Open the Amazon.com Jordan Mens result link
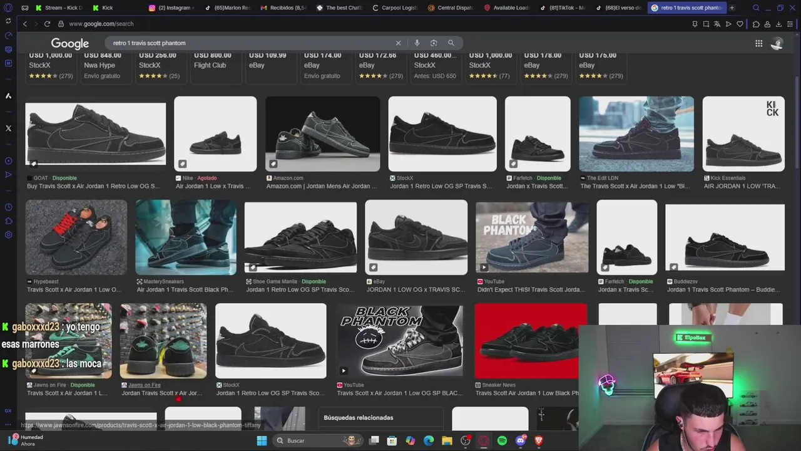The height and width of the screenshot is (451, 801). (x=322, y=186)
